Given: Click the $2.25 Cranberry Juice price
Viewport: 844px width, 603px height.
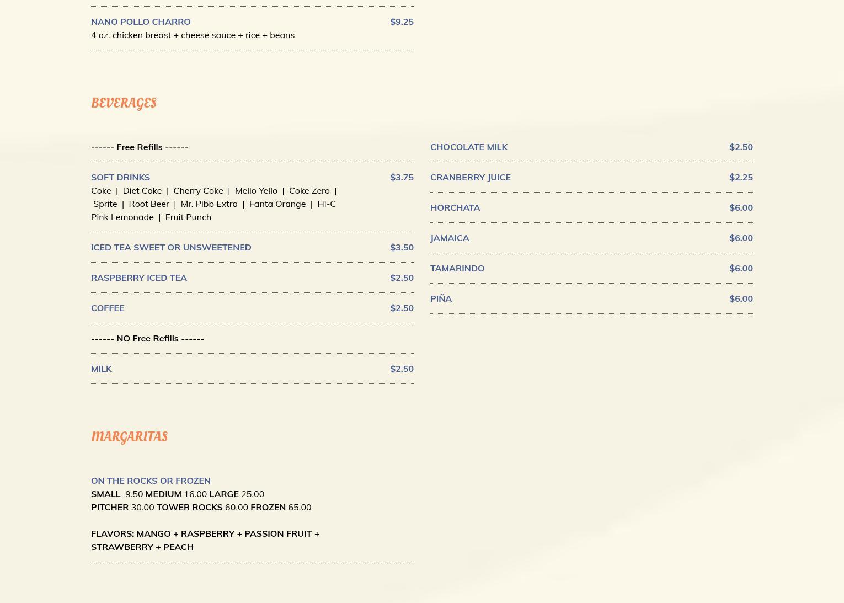Looking at the screenshot, I should (x=740, y=177).
